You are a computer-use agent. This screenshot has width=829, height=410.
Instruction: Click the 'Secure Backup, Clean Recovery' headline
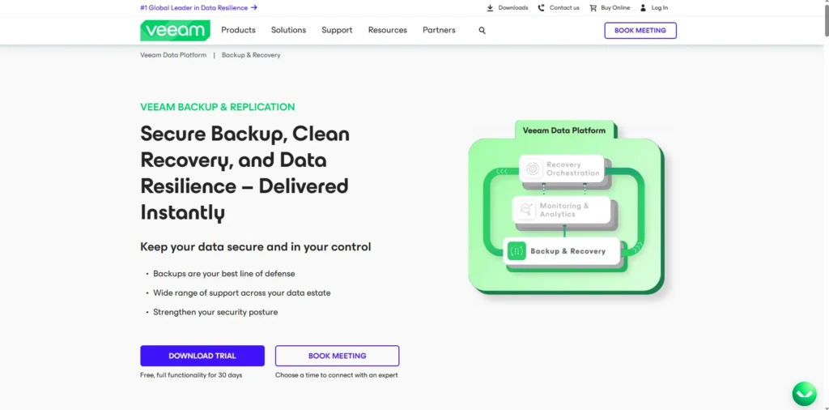click(x=244, y=173)
